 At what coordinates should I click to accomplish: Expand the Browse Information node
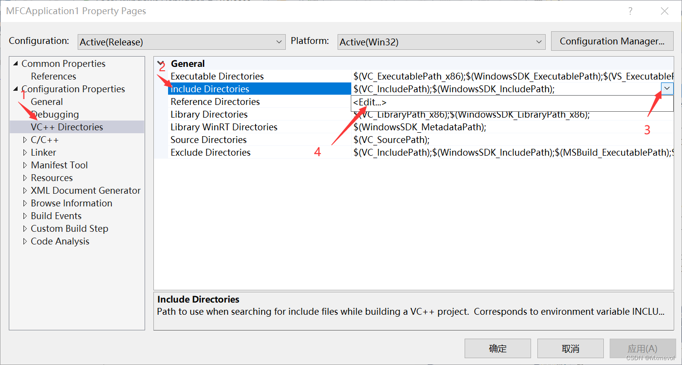pyautogui.click(x=25, y=203)
